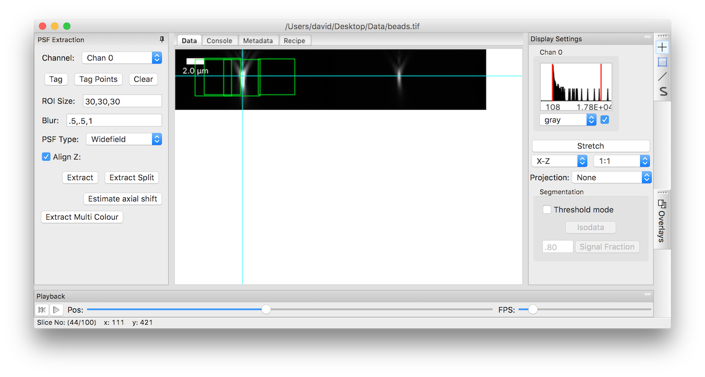
Task: Click the Stretch button
Action: (x=591, y=146)
